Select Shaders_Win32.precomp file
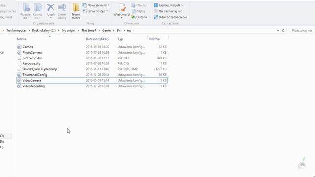The height and width of the screenshot is (177, 315). (39, 69)
